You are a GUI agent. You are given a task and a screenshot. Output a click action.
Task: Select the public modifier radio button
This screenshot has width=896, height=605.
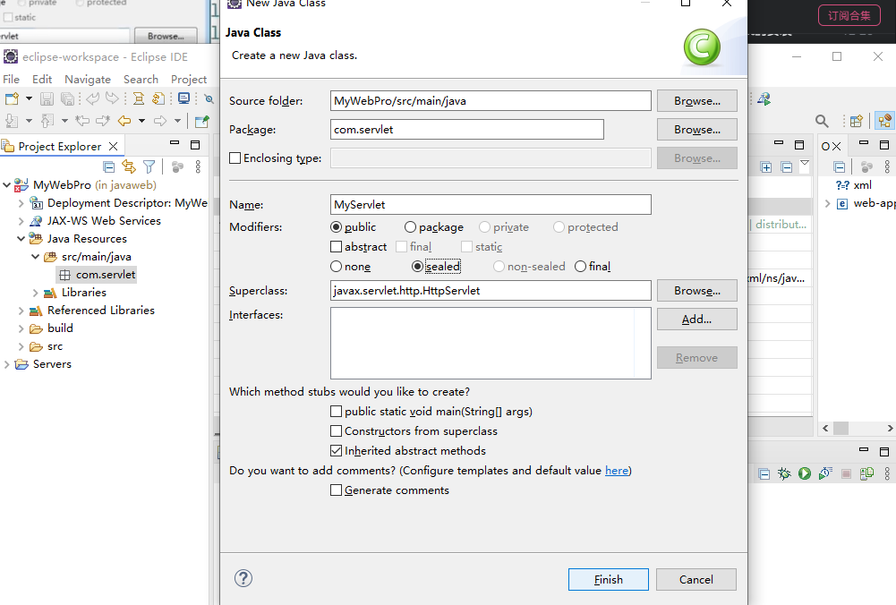click(x=336, y=227)
